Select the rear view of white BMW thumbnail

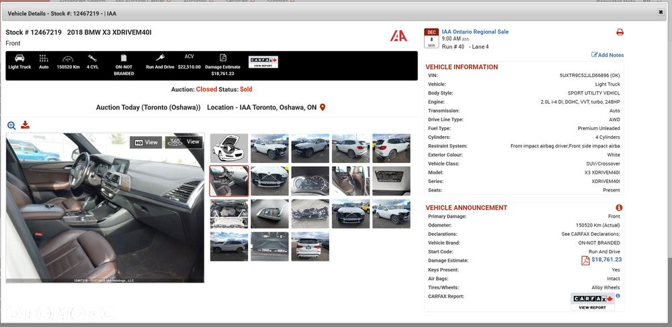click(x=310, y=247)
